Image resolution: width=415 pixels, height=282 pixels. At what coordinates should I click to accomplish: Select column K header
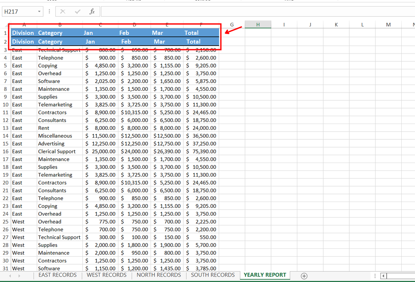pos(336,24)
